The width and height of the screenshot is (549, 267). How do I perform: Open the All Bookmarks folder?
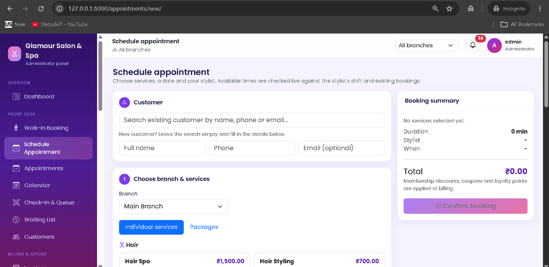click(x=522, y=24)
